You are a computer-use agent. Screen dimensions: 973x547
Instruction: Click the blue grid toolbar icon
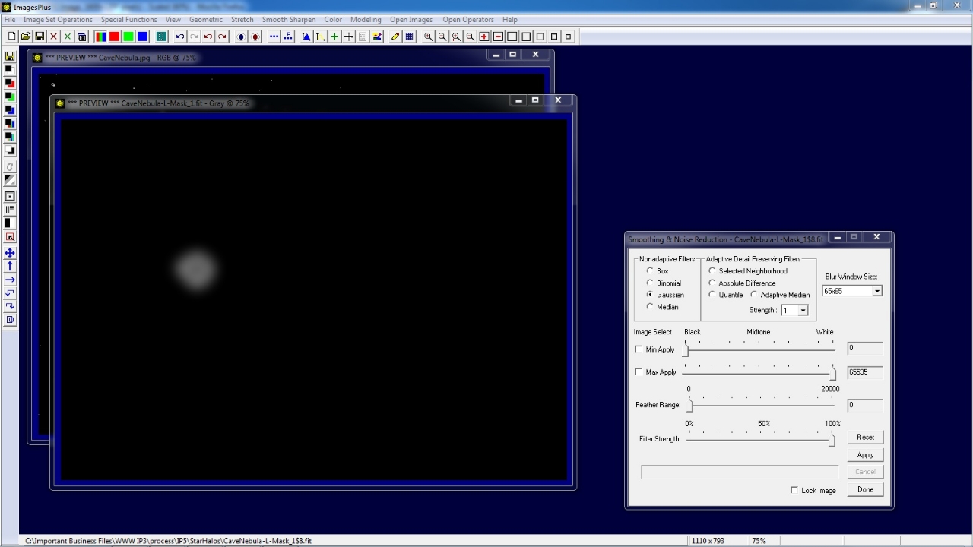[410, 36]
